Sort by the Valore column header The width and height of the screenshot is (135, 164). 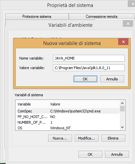84,104
